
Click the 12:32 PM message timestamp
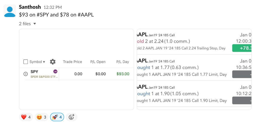[53, 7]
